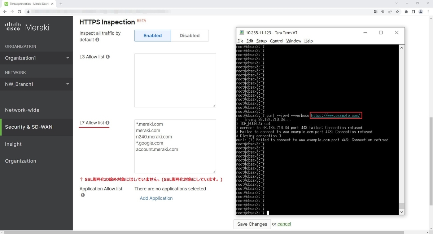Click the browser sidebar panel icon
Image resolution: width=433 pixels, height=234 pixels.
pyautogui.click(x=413, y=12)
